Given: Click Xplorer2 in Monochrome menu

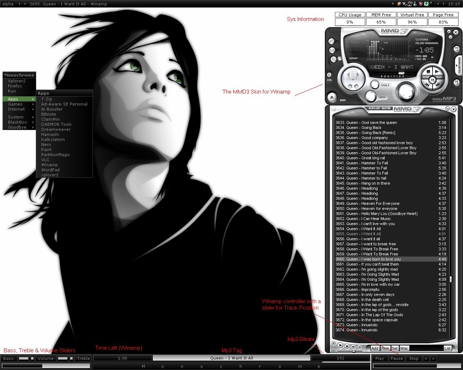Looking at the screenshot, I should [x=19, y=81].
